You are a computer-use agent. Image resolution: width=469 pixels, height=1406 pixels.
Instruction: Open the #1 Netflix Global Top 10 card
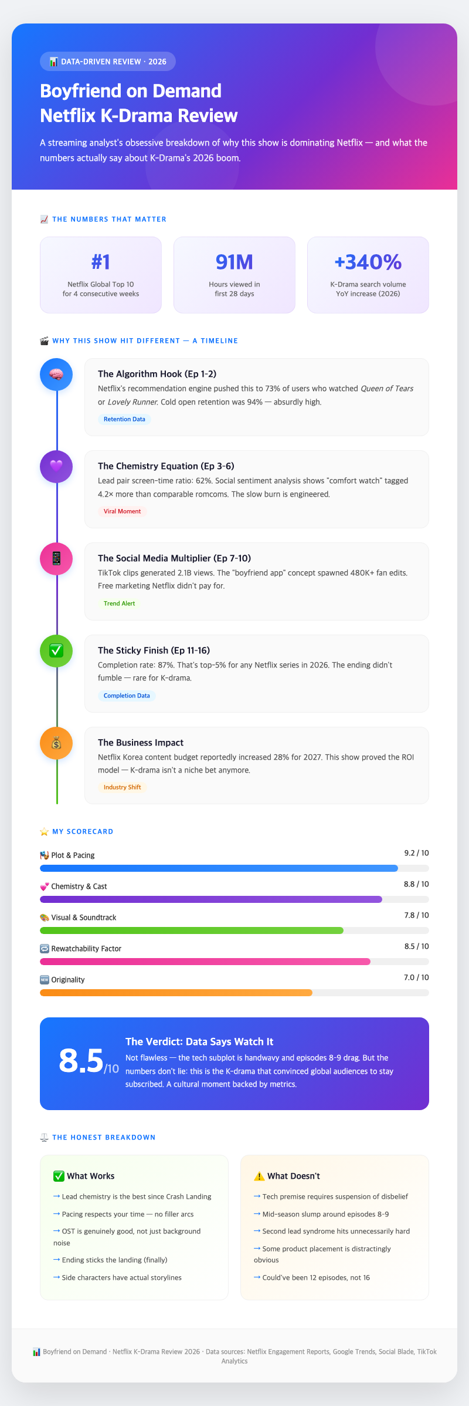point(101,275)
